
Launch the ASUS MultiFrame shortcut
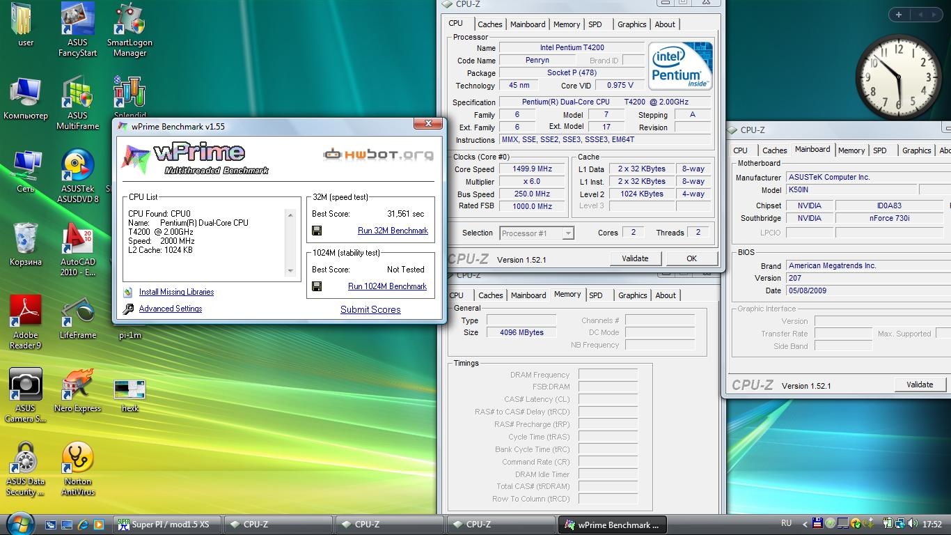coord(77,103)
